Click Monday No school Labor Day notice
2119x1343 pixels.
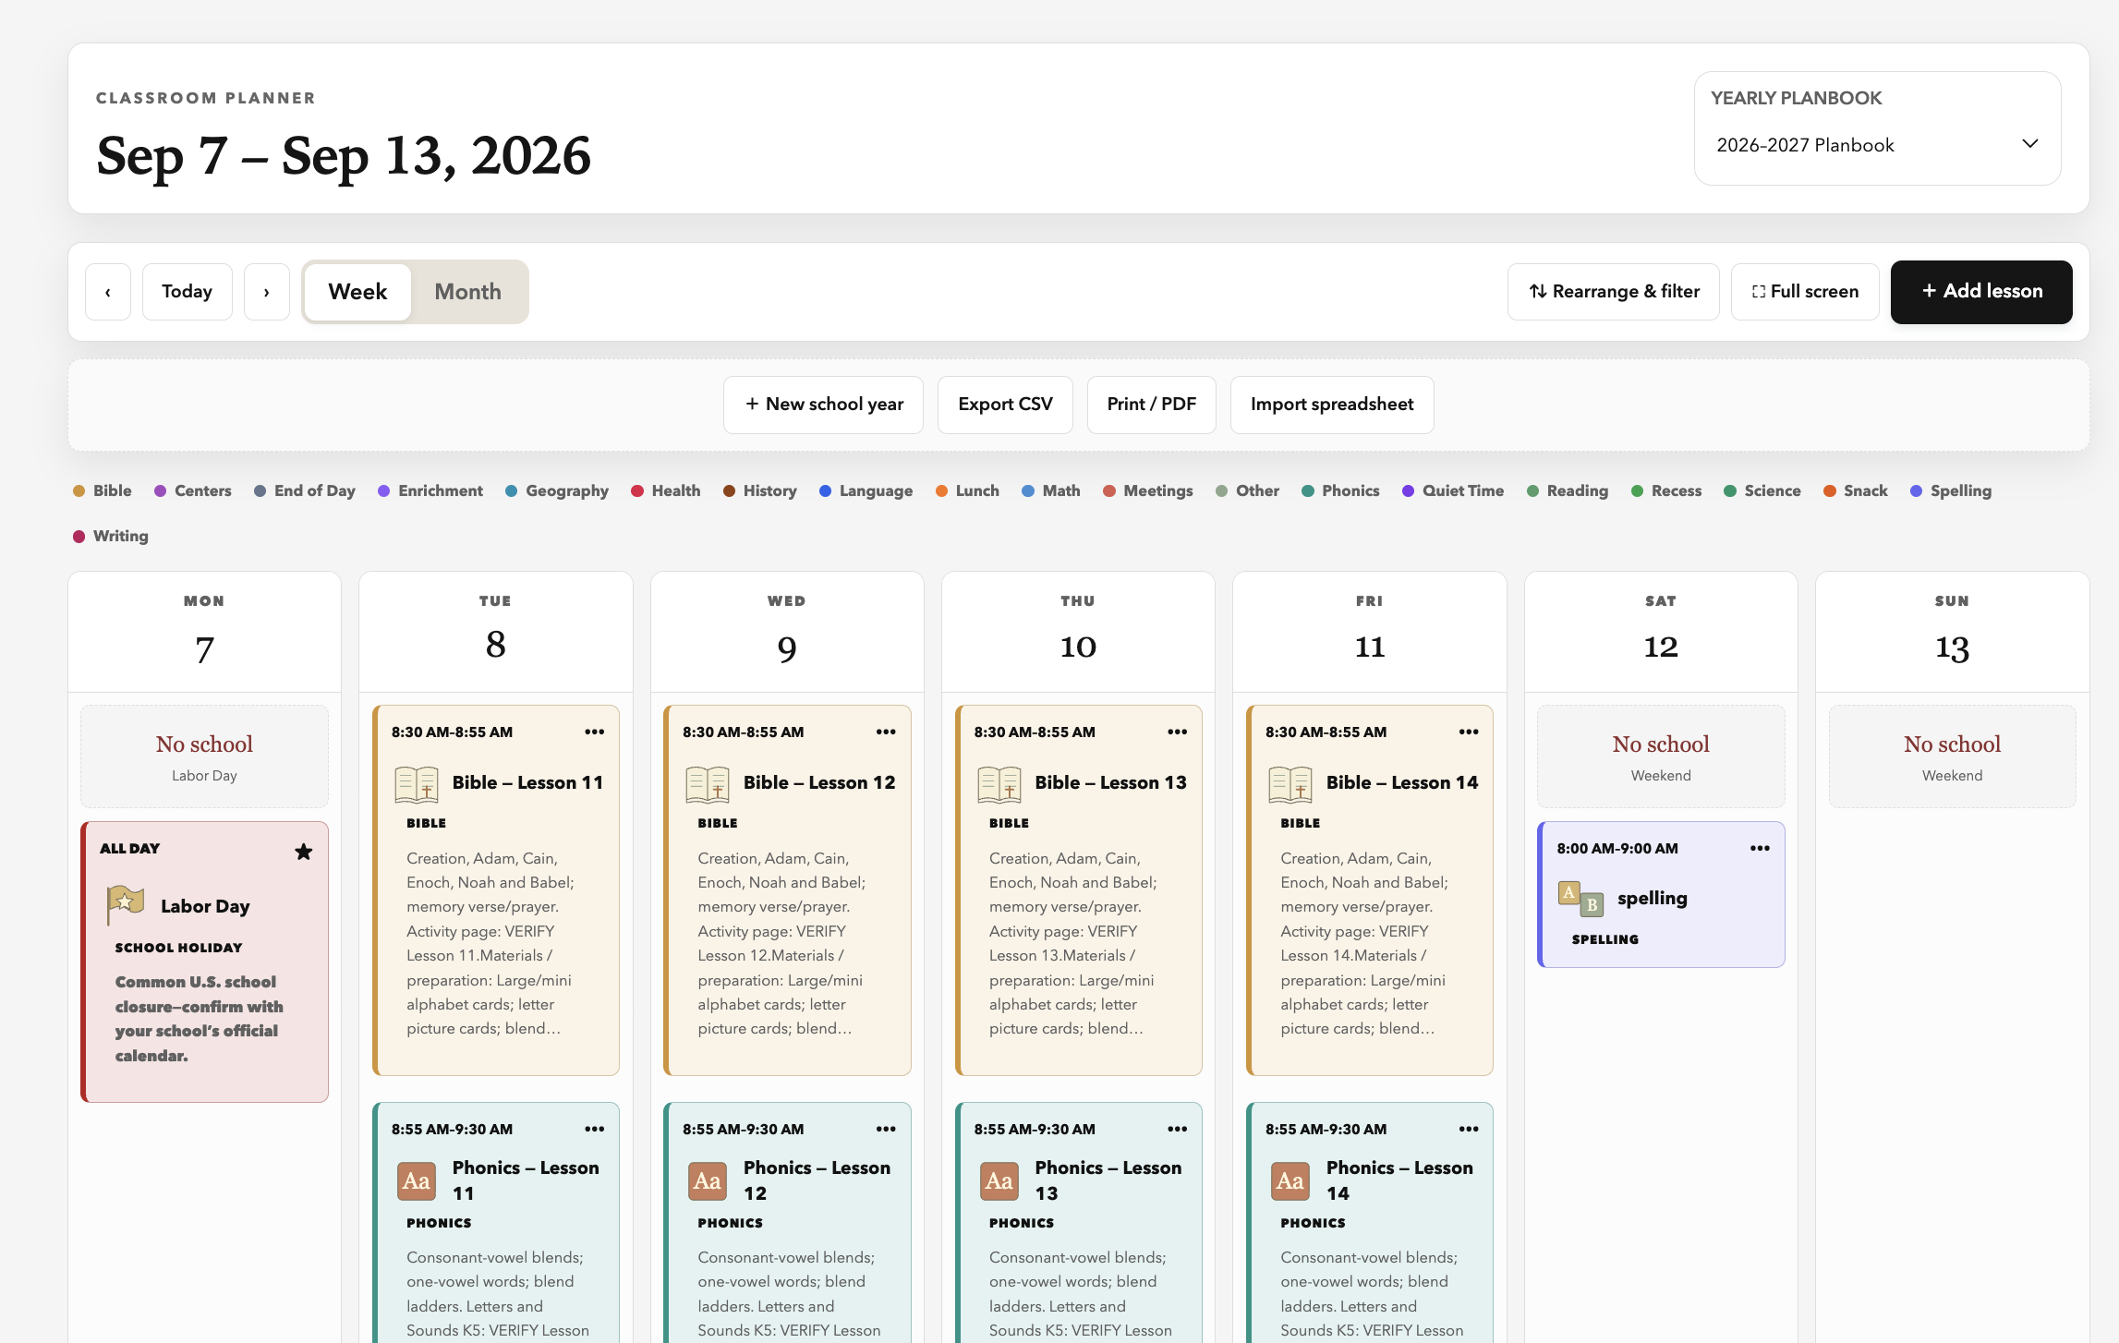(205, 757)
